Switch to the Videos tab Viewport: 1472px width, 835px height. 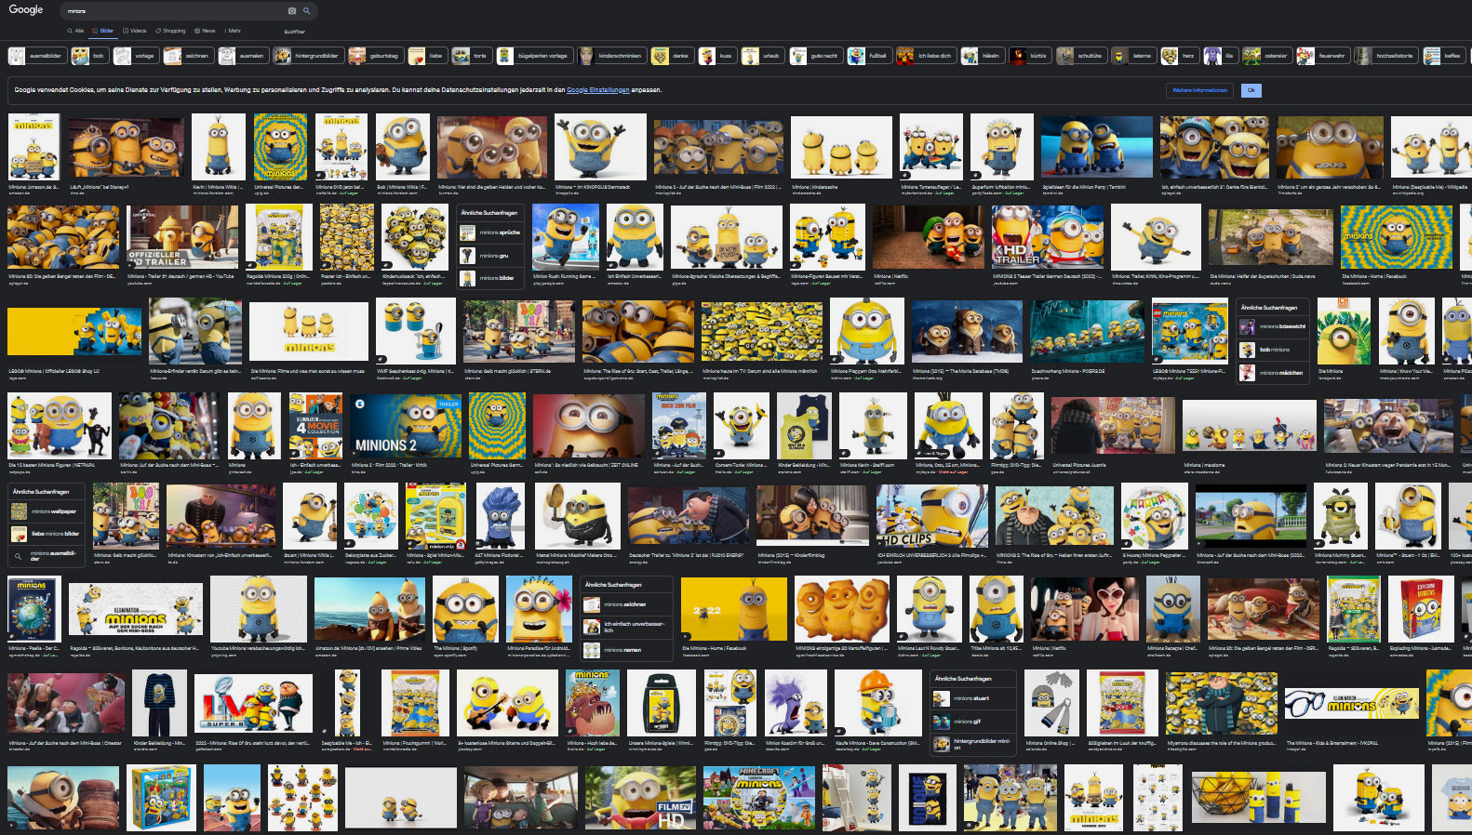[x=135, y=31]
